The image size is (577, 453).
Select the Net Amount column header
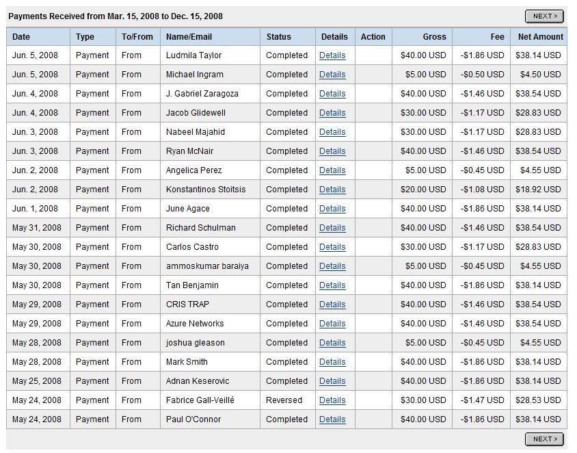click(540, 37)
